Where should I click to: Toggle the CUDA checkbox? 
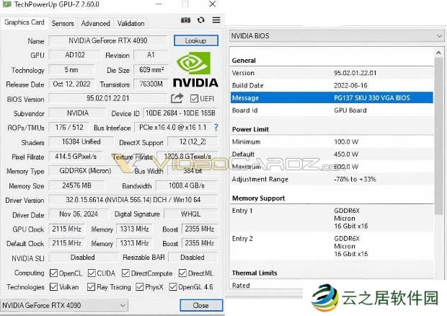point(90,273)
